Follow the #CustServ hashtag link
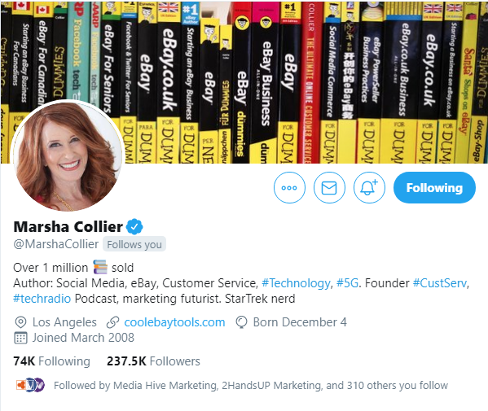Image resolution: width=488 pixels, height=411 pixels. [x=440, y=283]
